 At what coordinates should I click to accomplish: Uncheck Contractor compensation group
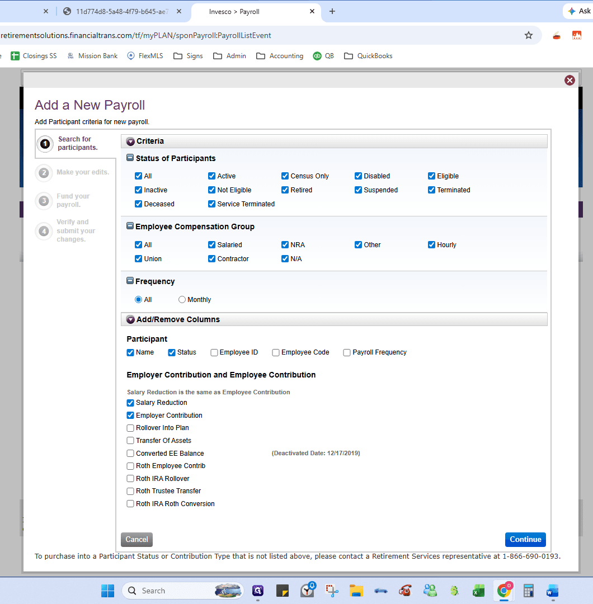[211, 258]
